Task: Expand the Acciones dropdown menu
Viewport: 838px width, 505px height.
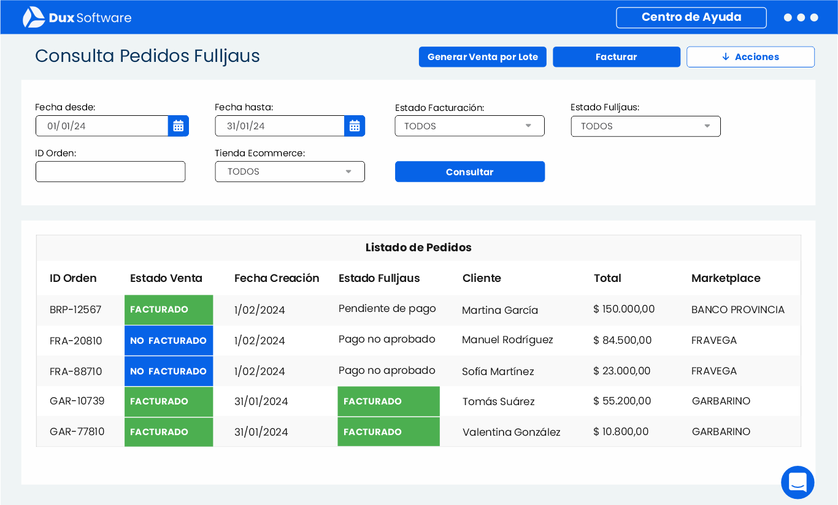Action: (x=750, y=57)
